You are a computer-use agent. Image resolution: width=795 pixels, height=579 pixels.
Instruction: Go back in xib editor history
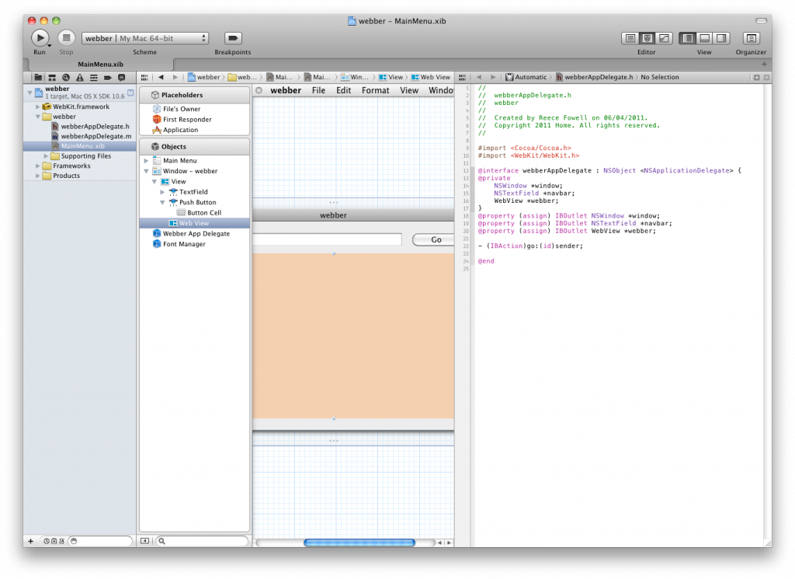pos(161,77)
